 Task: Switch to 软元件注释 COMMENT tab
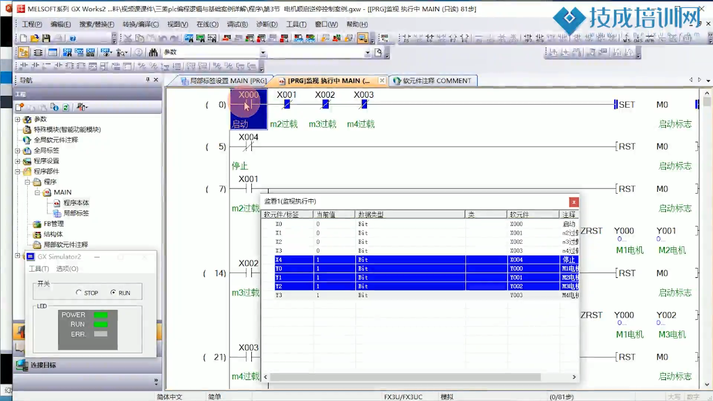tap(432, 81)
